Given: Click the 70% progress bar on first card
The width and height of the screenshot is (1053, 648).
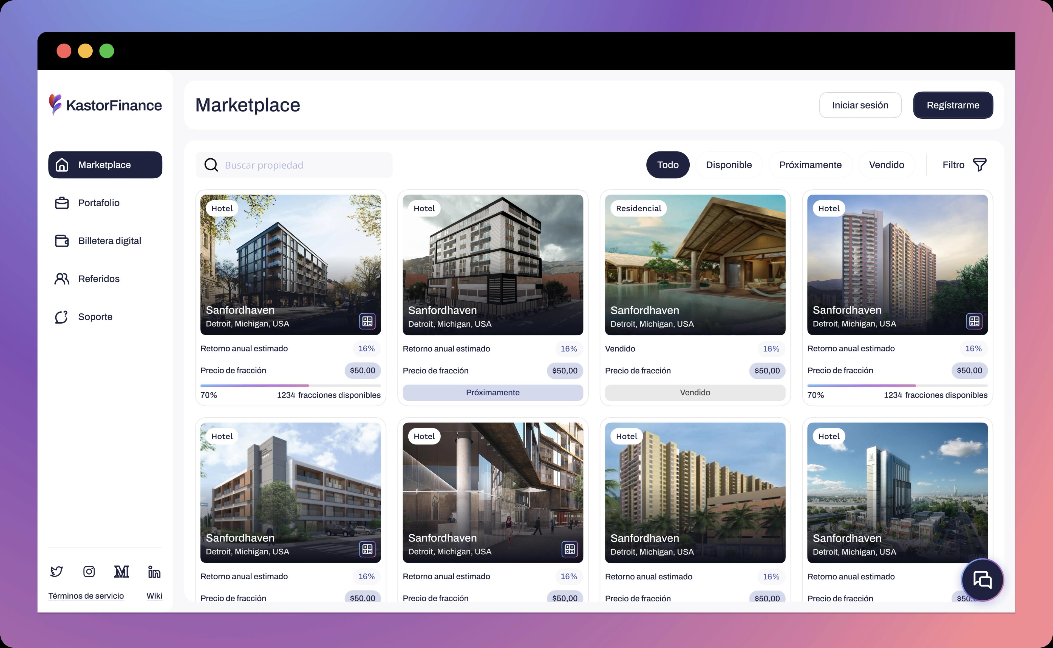Looking at the screenshot, I should [x=290, y=386].
